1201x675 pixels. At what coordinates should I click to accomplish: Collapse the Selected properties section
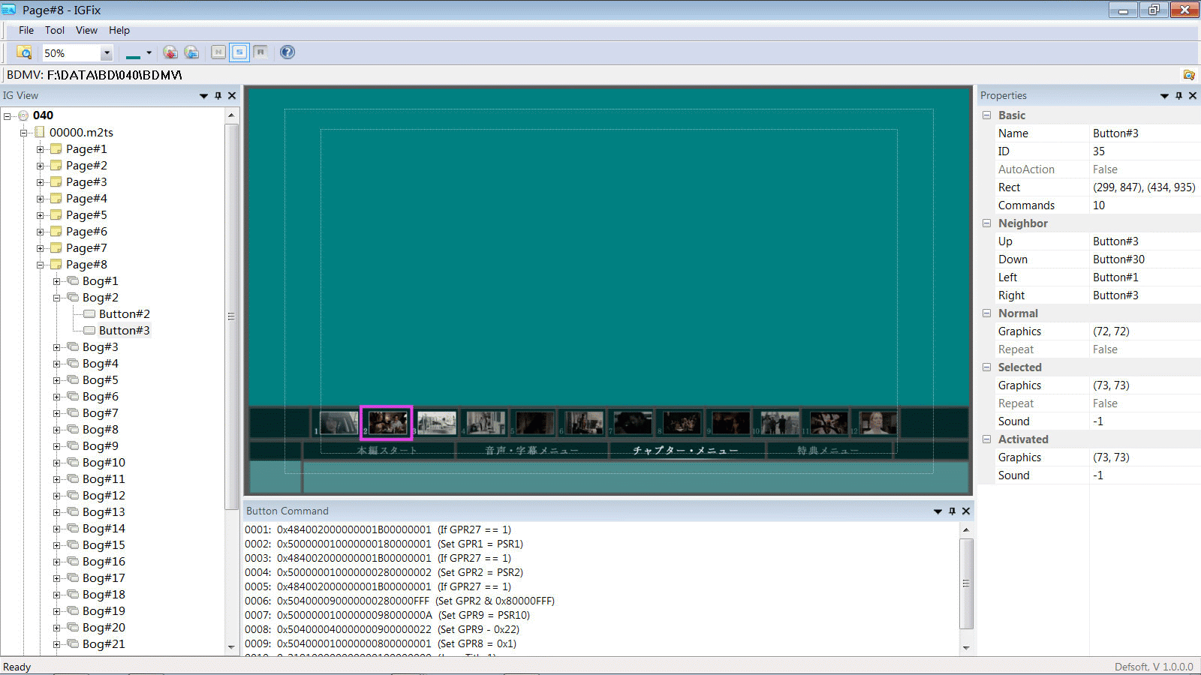987,367
